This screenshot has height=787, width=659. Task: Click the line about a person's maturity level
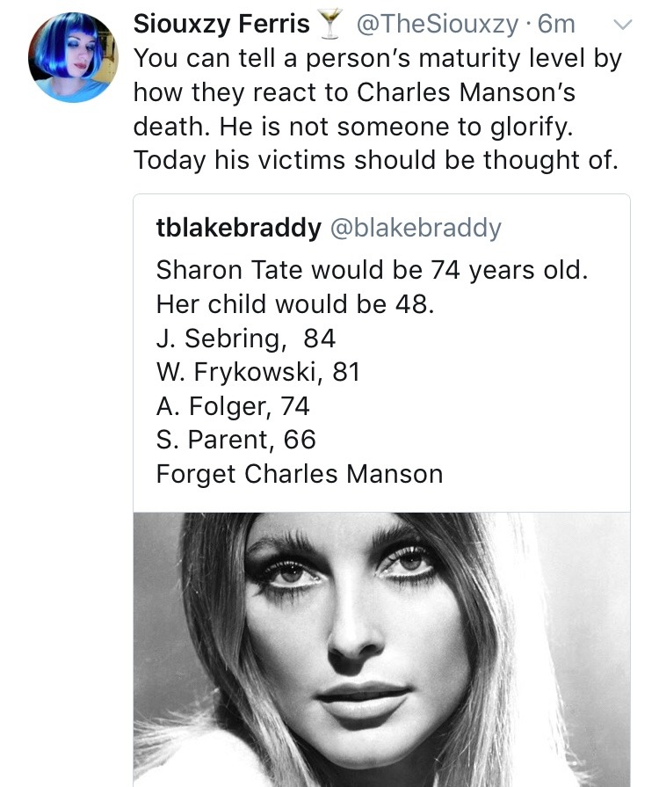[377, 60]
